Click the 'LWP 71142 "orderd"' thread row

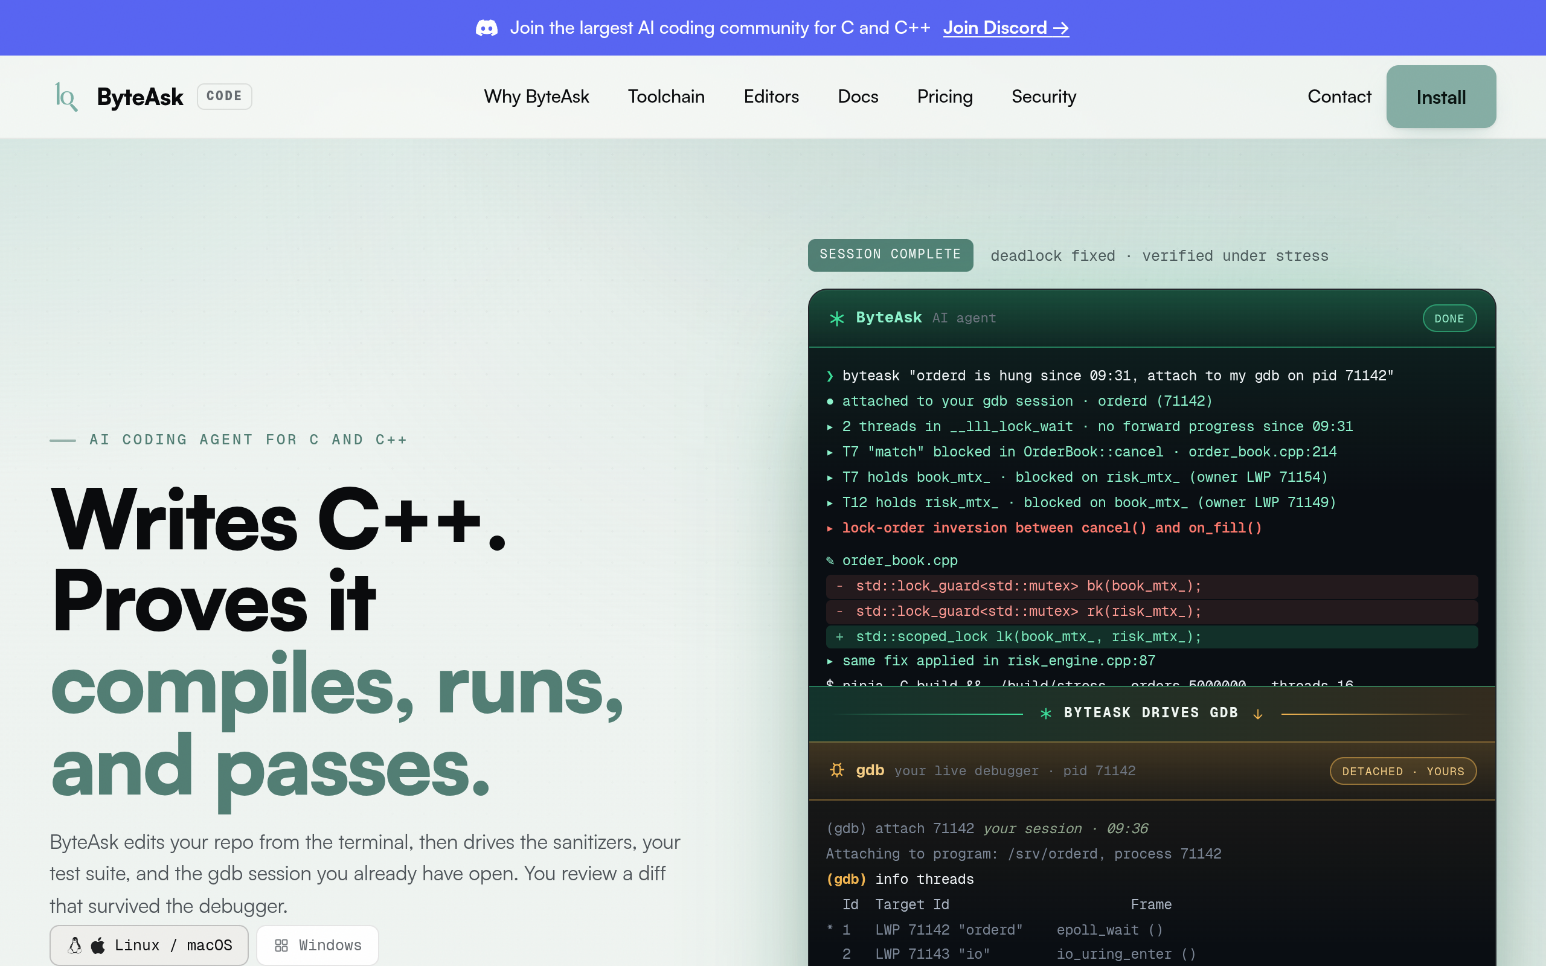click(x=995, y=930)
